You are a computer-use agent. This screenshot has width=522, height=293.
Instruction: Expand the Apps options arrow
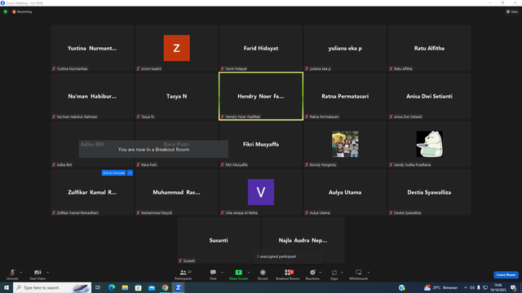pos(342,273)
